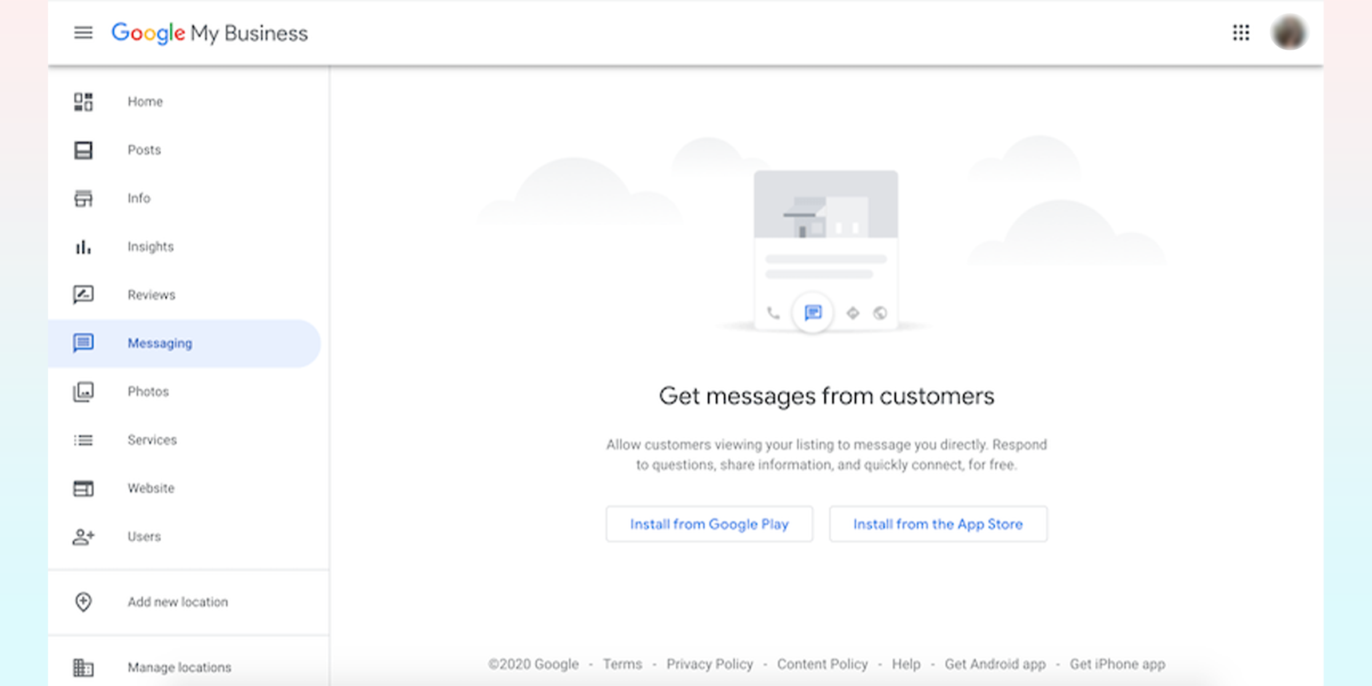Install from Google Play
The width and height of the screenshot is (1372, 686).
click(x=708, y=523)
